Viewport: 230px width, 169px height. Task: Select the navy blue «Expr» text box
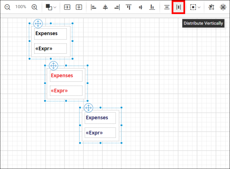[x=100, y=133]
